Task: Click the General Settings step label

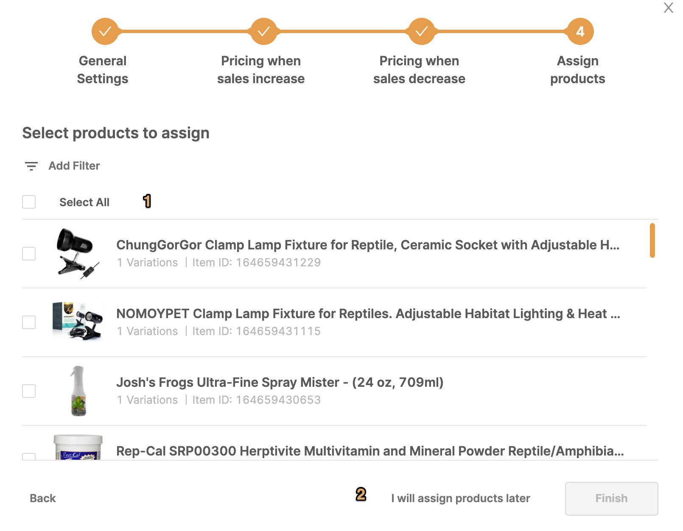Action: click(x=103, y=70)
